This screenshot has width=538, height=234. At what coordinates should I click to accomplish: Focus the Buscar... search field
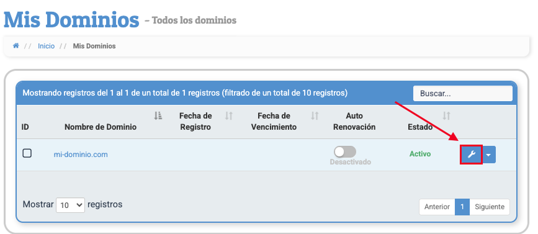[x=462, y=93]
